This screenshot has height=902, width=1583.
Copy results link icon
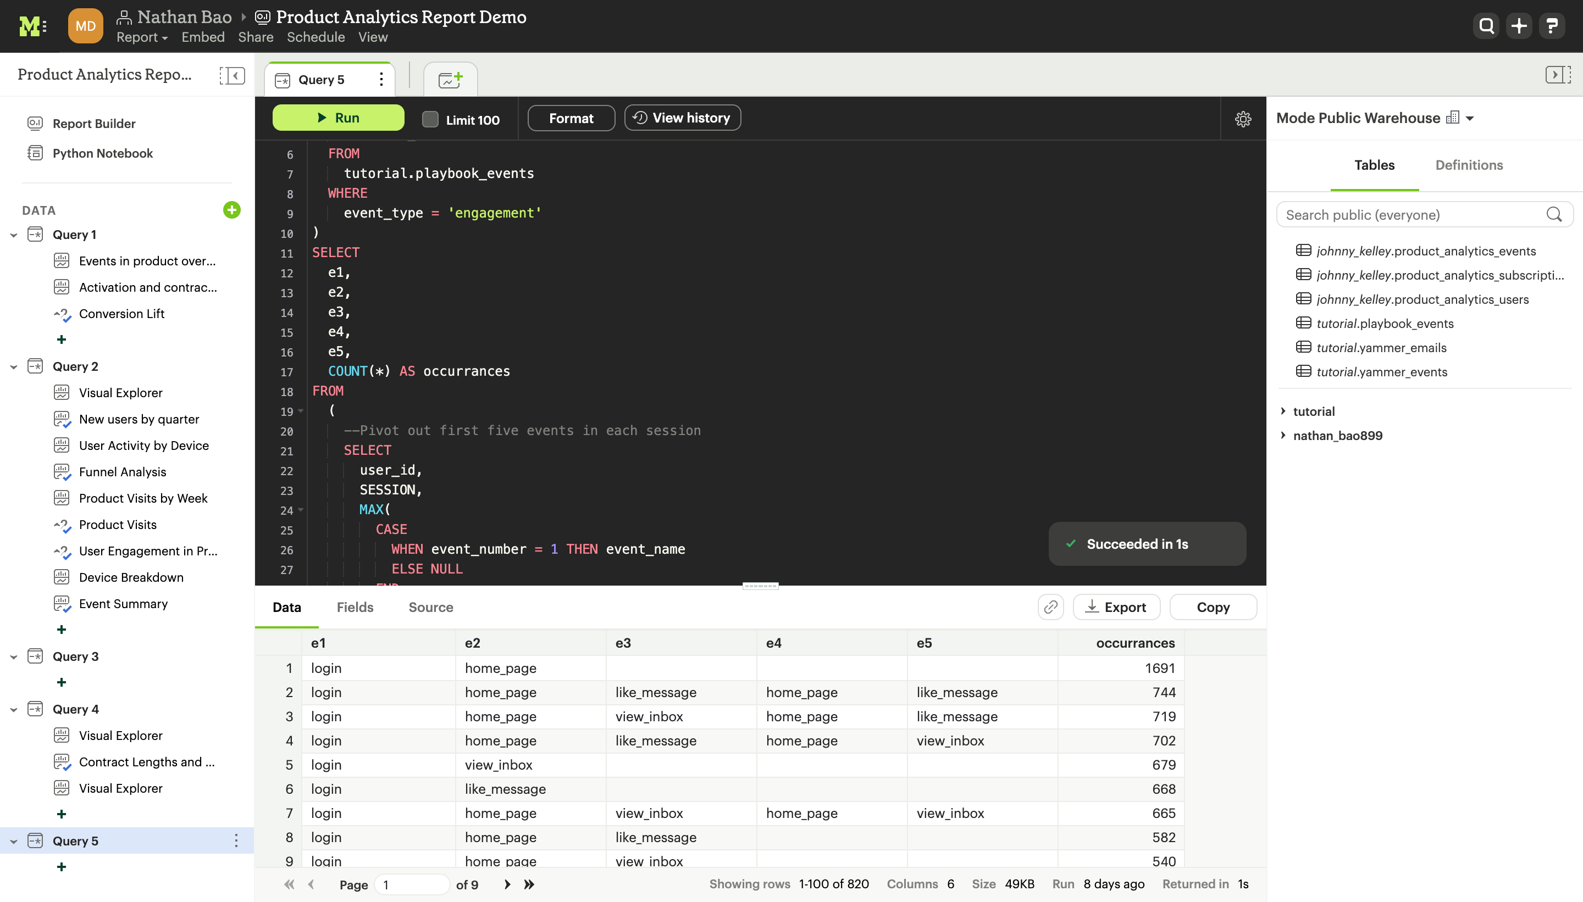click(x=1050, y=607)
